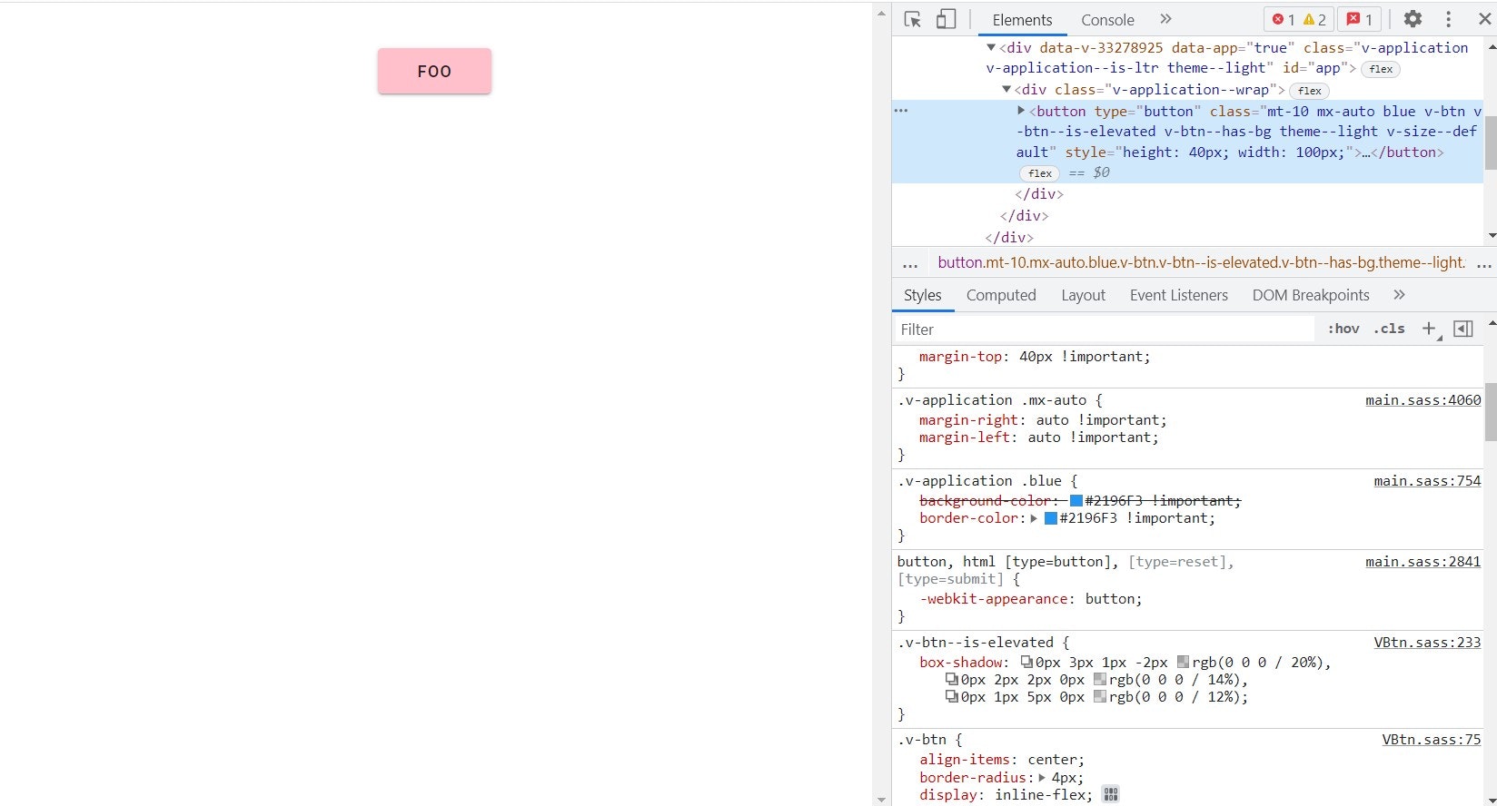Open the Event Listeners tab
The image size is (1497, 806).
pyautogui.click(x=1178, y=295)
